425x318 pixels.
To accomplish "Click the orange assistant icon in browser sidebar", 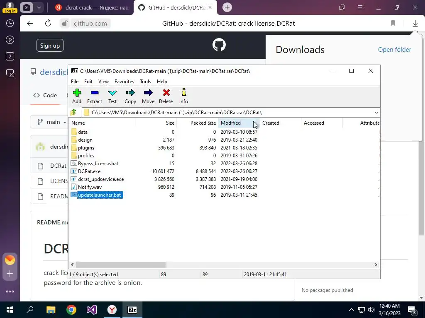I will (10, 260).
